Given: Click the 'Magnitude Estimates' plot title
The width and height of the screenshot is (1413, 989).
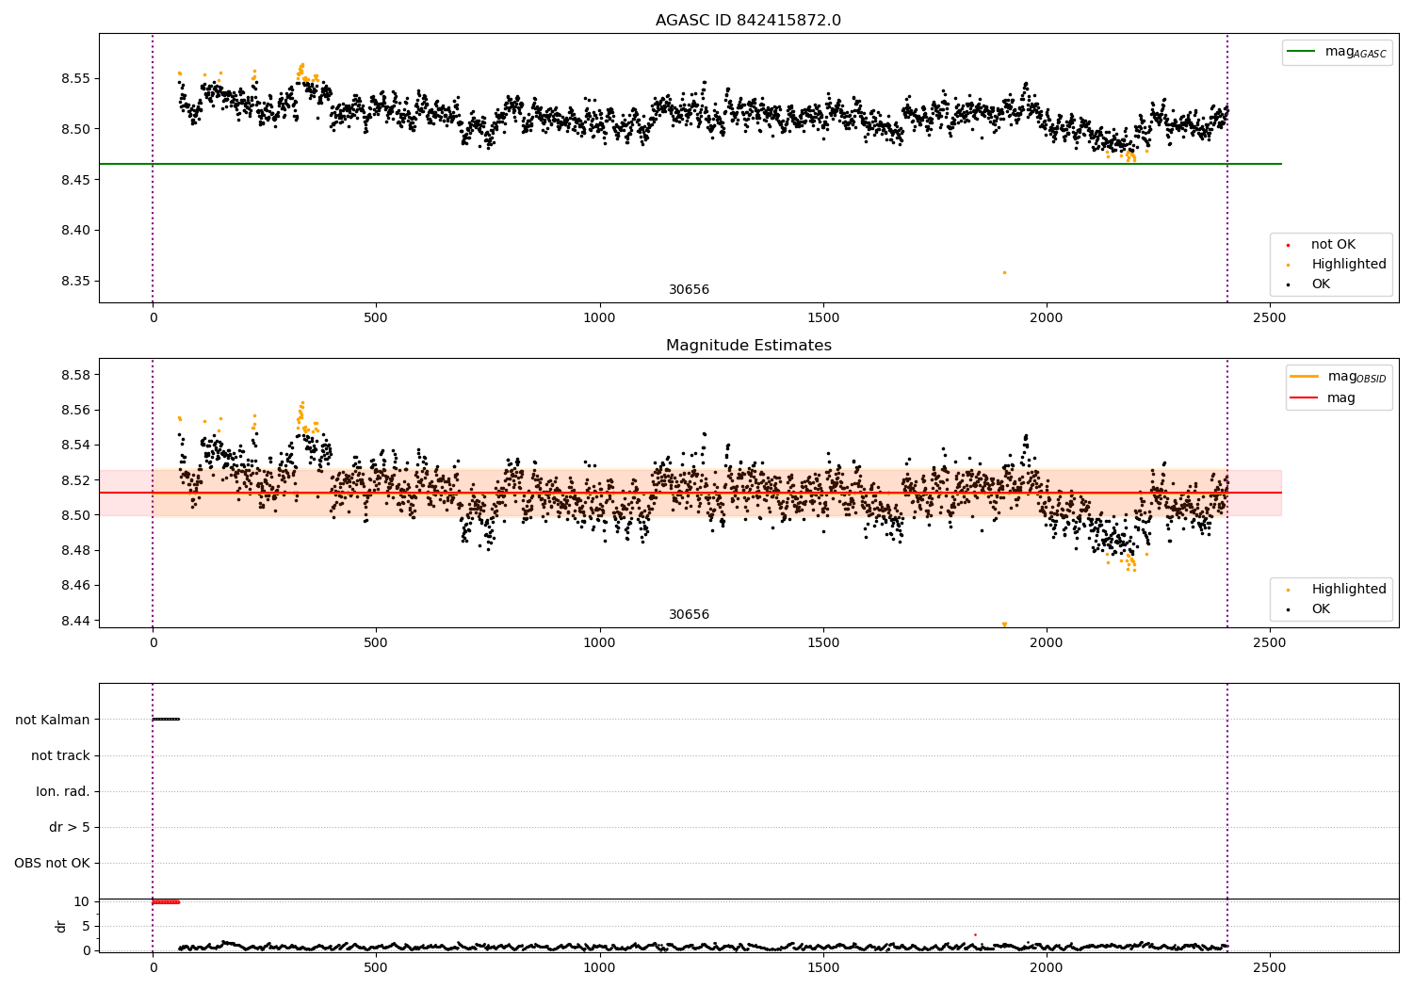Looking at the screenshot, I should 748,346.
